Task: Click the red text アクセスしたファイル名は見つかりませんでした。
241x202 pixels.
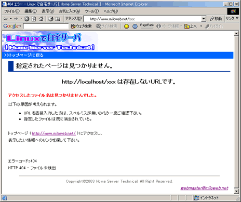Action: [x=52, y=96]
